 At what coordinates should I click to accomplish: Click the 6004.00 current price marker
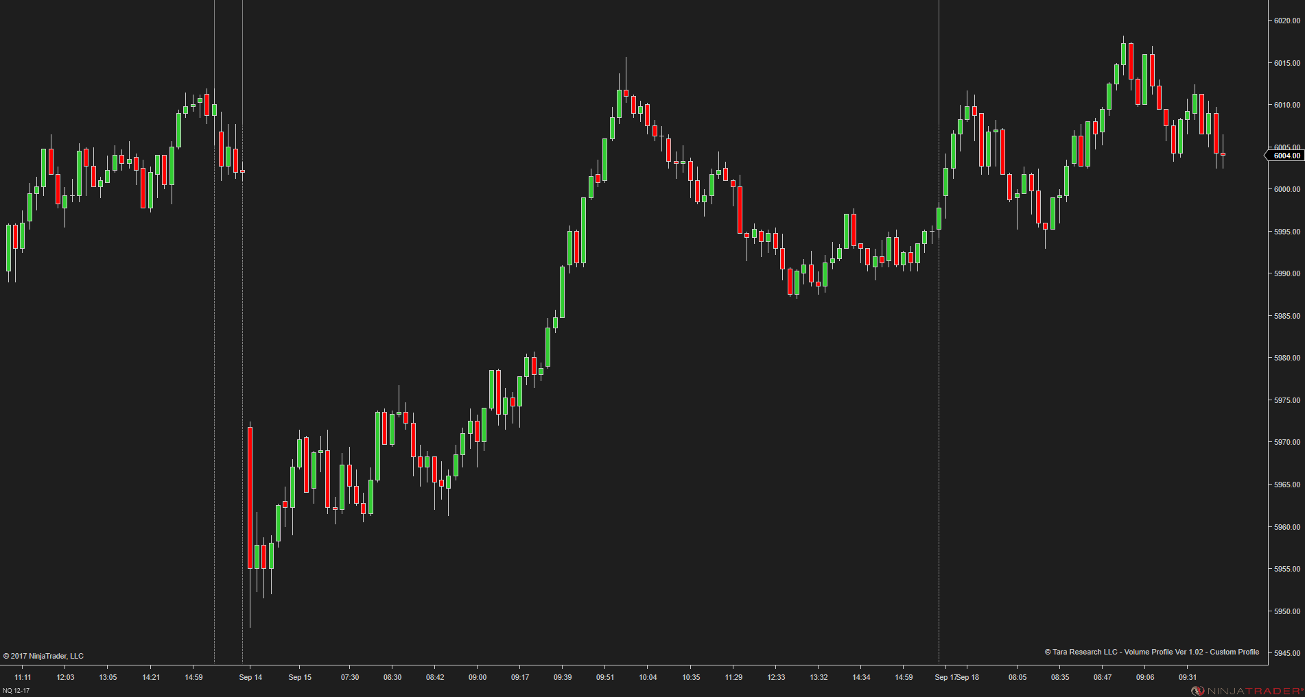coord(1284,156)
